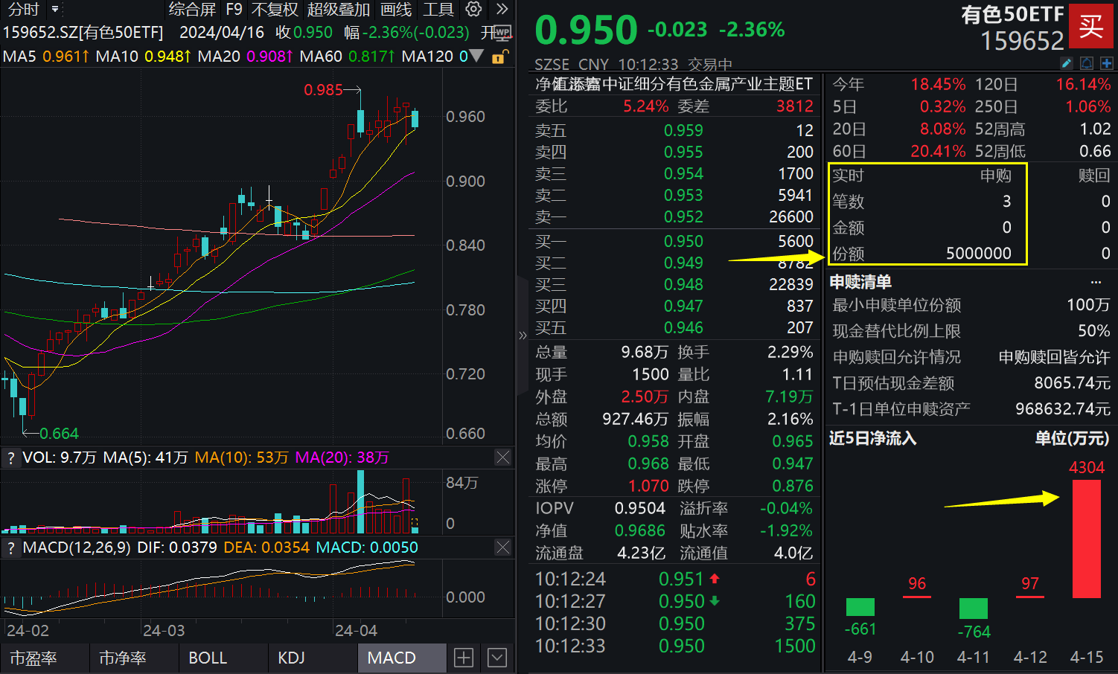1118x674 pixels.
Task: Click MA5 value 0.961 legend
Action: (x=66, y=56)
